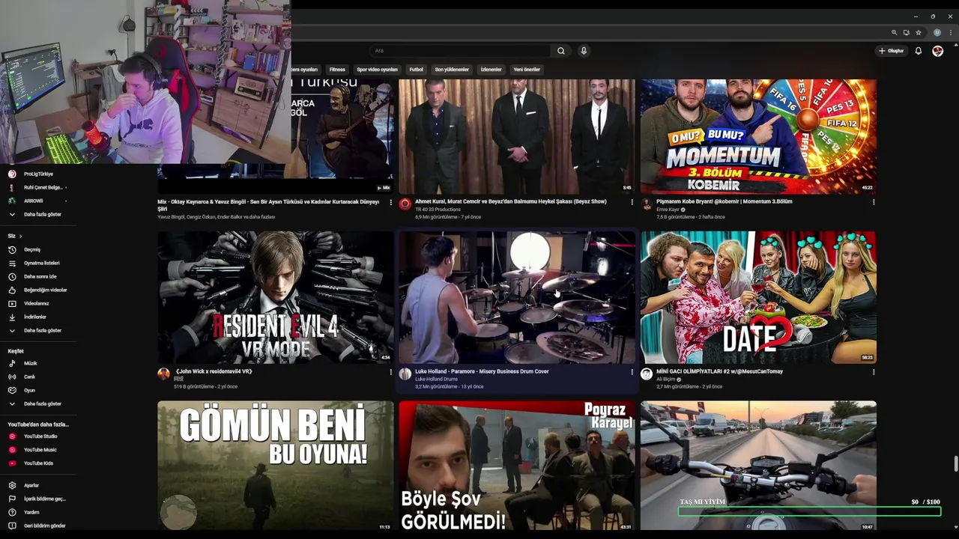Select Yeni öneriler filter chip
Image resolution: width=959 pixels, height=539 pixels.
pyautogui.click(x=527, y=70)
